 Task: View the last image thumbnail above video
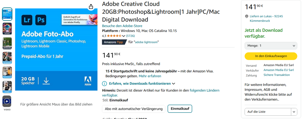[7, 87]
